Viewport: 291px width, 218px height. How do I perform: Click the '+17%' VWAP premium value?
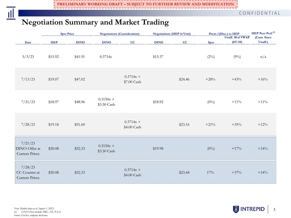(x=237, y=148)
